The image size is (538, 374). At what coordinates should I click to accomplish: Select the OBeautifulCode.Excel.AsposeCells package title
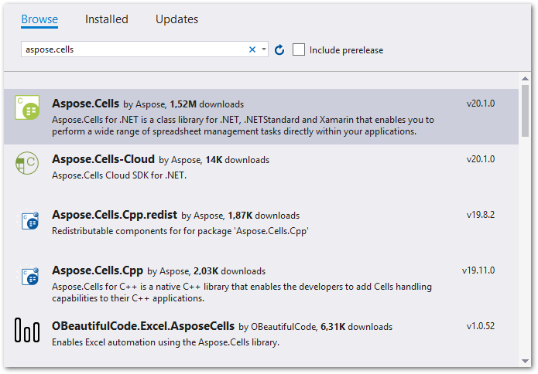(x=143, y=326)
